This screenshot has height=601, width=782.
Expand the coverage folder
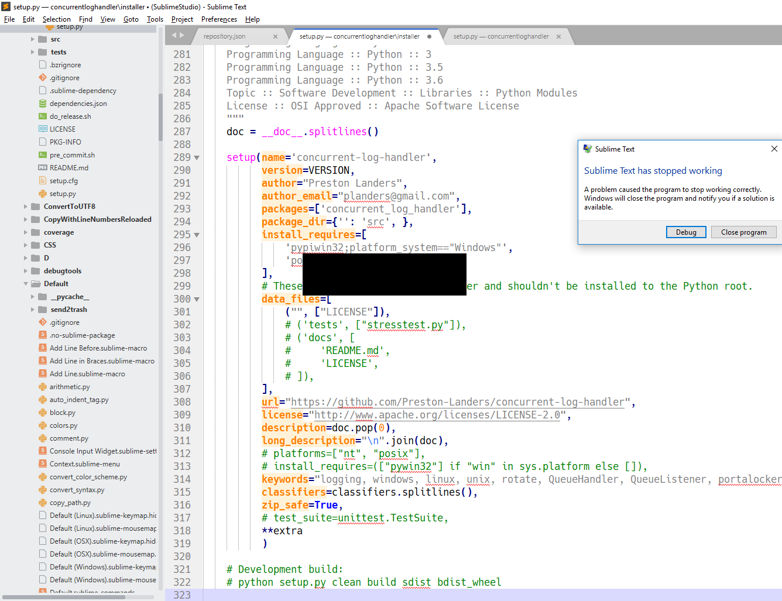point(25,232)
